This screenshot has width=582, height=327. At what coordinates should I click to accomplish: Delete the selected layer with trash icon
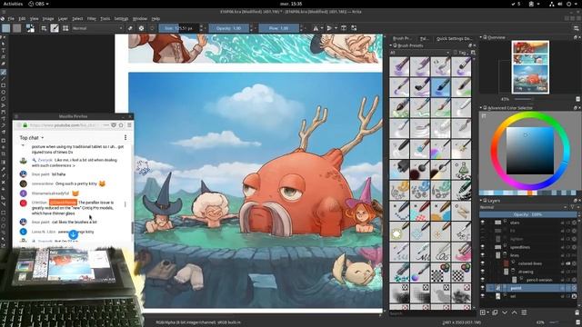pos(577,312)
